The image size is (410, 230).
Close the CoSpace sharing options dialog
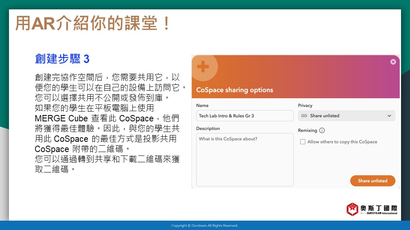[393, 62]
